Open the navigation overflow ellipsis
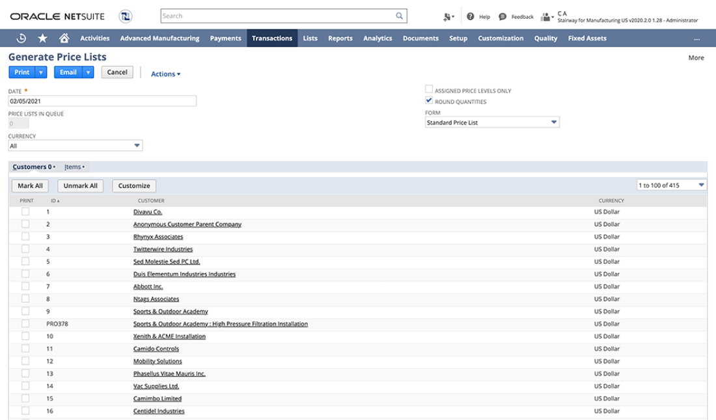The image size is (716, 420). click(x=697, y=39)
